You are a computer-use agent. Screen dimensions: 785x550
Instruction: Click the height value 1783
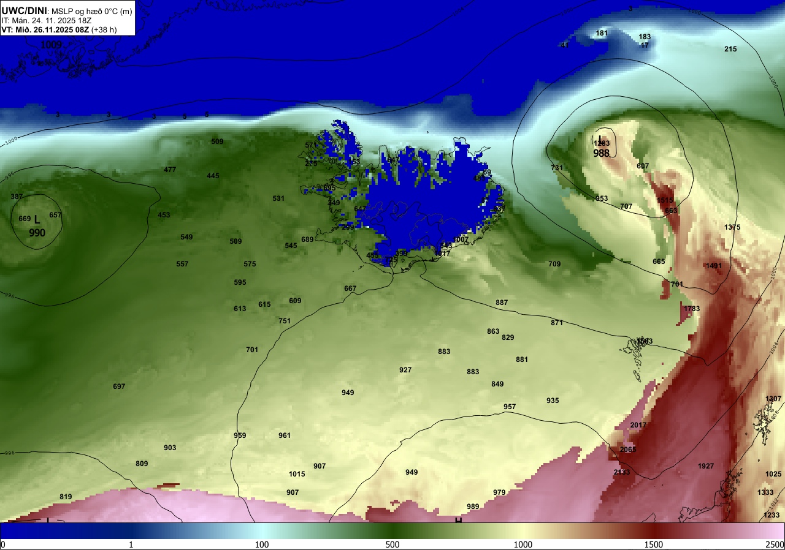(x=692, y=309)
